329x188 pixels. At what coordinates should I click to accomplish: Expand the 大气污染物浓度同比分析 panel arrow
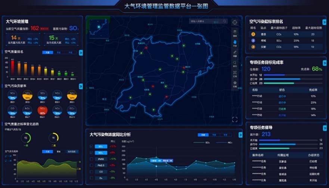[x=240, y=135]
